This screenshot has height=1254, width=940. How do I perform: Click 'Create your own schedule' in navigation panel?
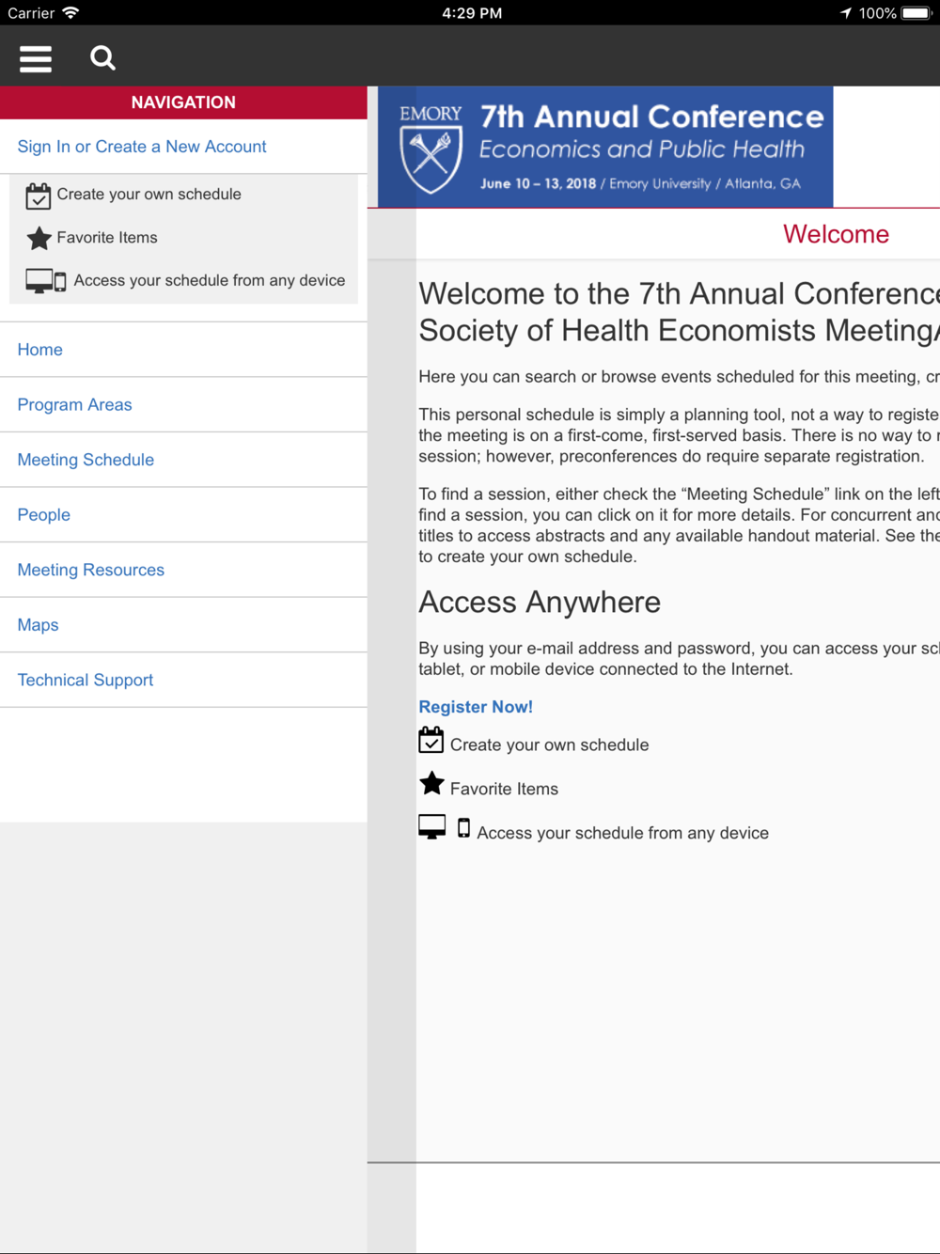click(149, 195)
